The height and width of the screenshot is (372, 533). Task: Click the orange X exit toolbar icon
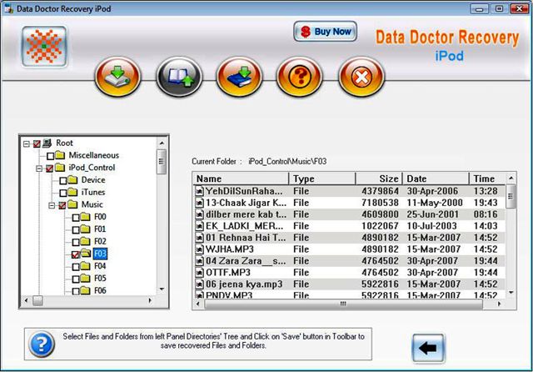coord(361,77)
